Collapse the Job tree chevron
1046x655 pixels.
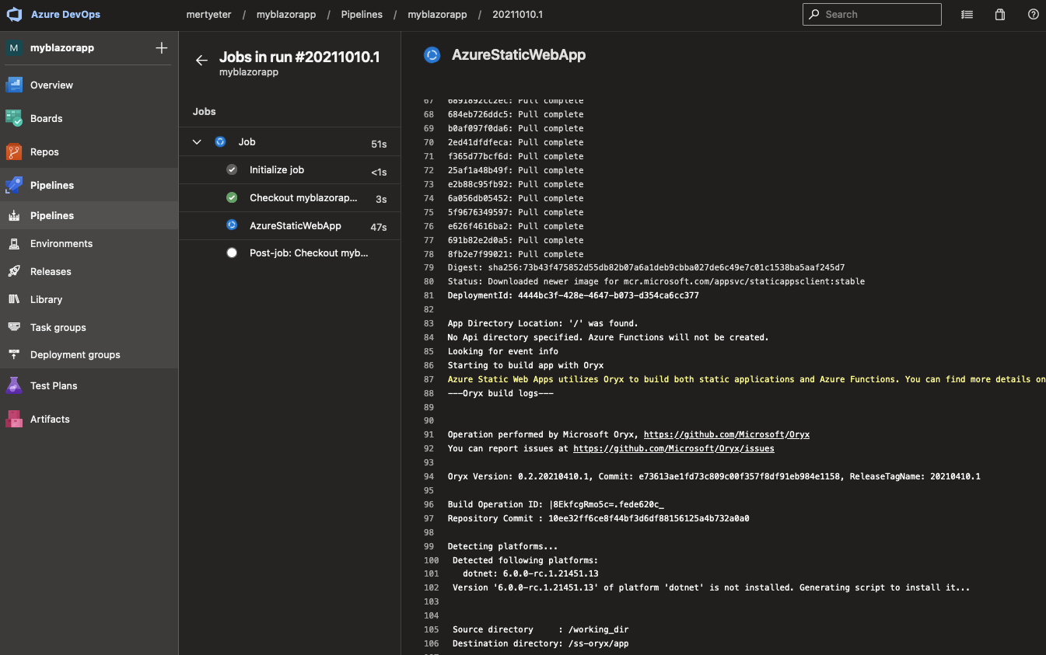pyautogui.click(x=198, y=141)
